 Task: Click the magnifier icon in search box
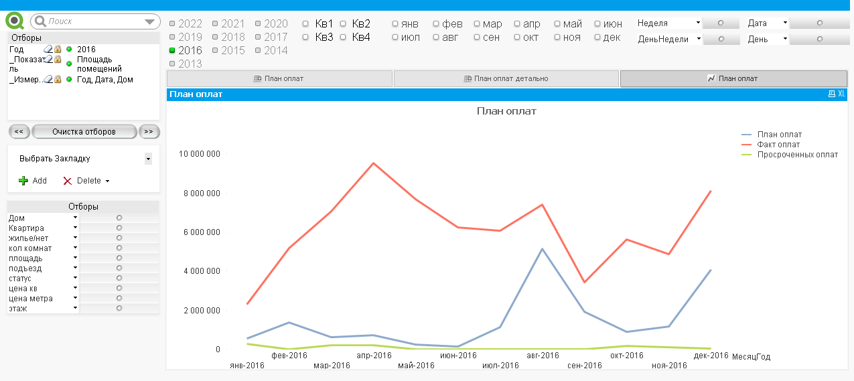[x=41, y=21]
